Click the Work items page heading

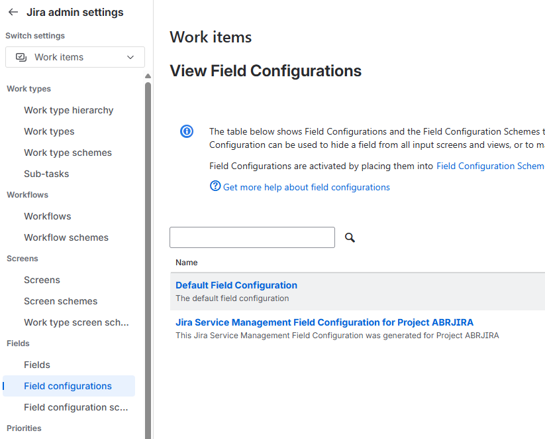(211, 37)
